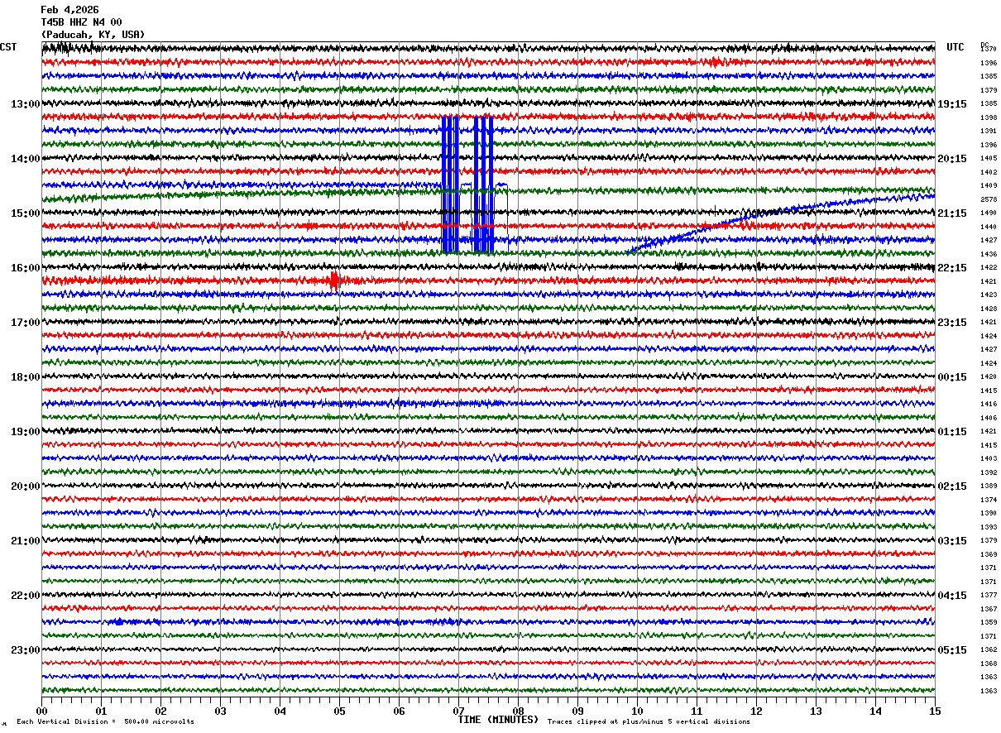Viewport: 1001px width, 733px height.
Task: Click the DC offset value 1405
Action: point(989,159)
